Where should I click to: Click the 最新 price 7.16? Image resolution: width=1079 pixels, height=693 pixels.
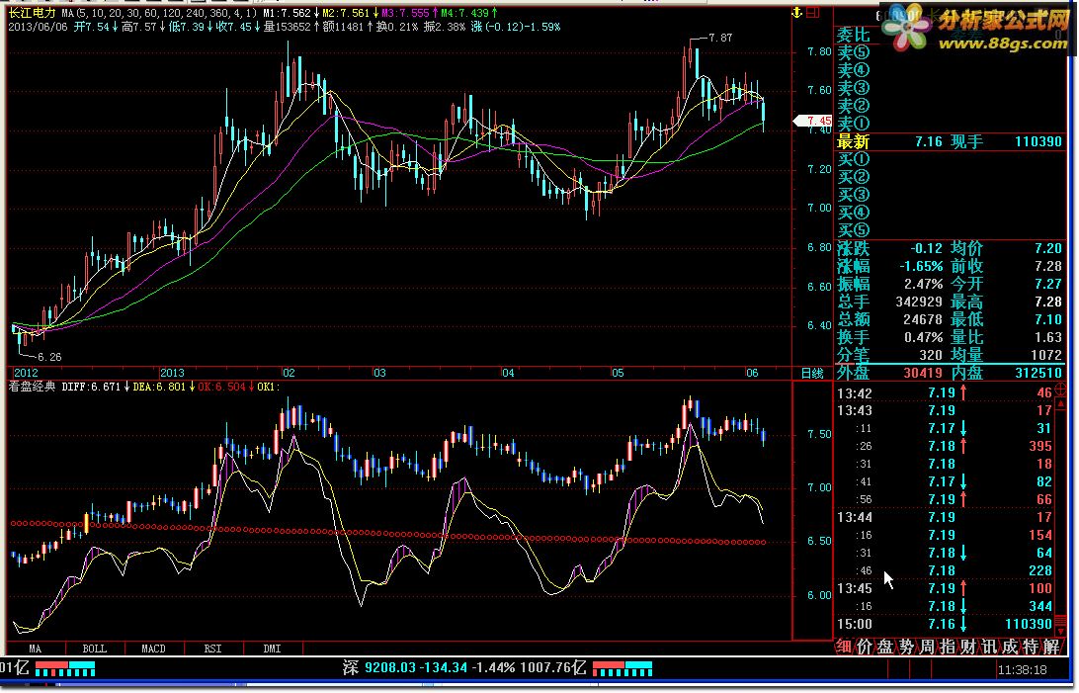(928, 141)
